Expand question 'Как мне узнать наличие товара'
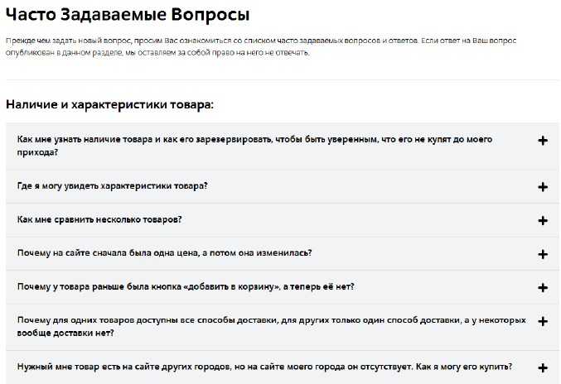This screenshot has height=384, width=561. tap(282, 146)
